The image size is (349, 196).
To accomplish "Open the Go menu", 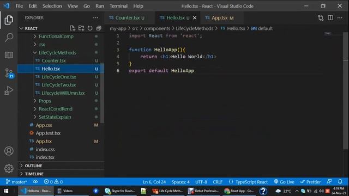I will coord(87,6).
